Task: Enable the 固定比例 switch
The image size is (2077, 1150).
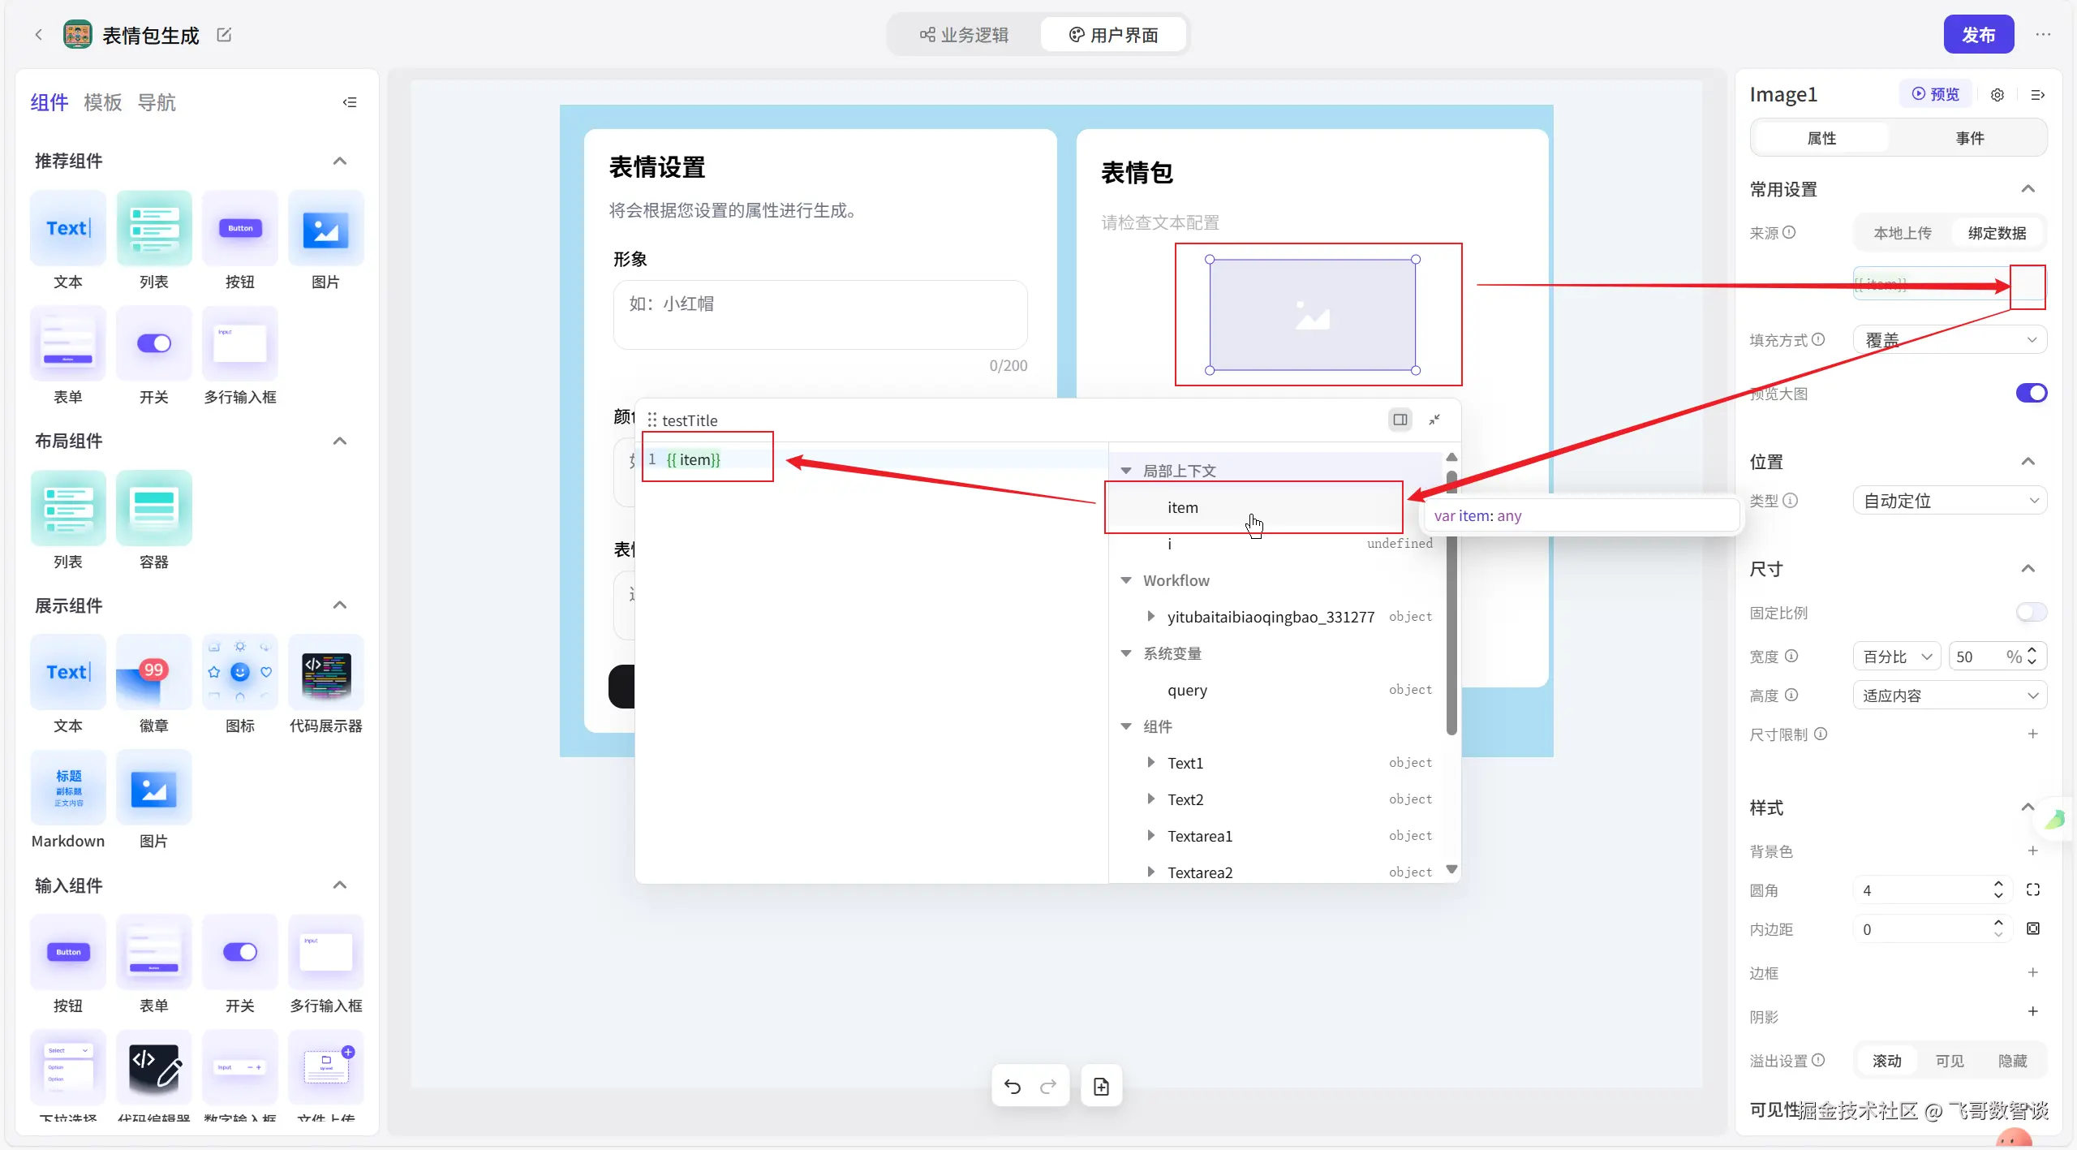Action: (x=2031, y=612)
